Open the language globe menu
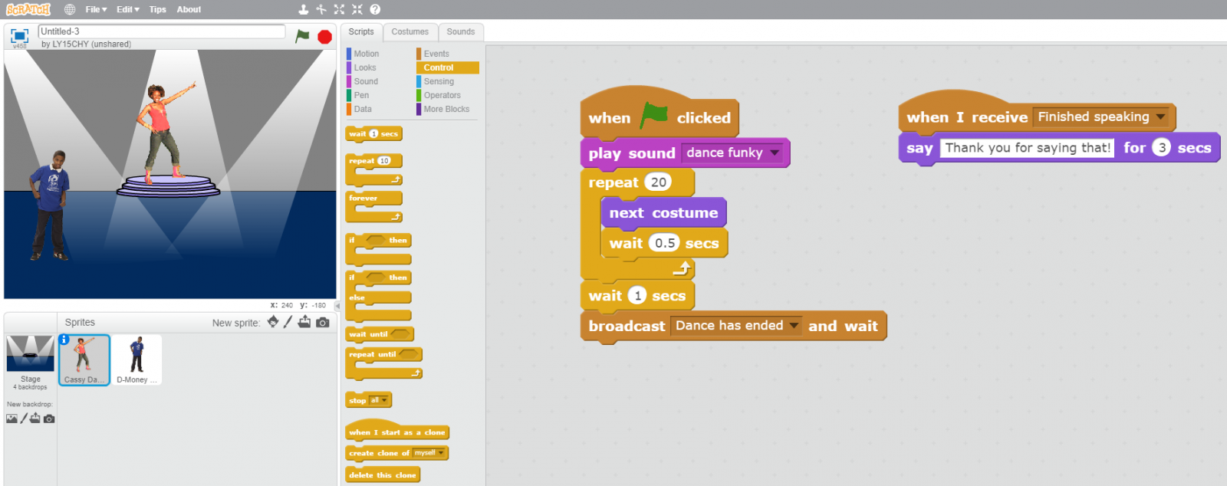Screen dimensions: 1227x486 coord(70,9)
